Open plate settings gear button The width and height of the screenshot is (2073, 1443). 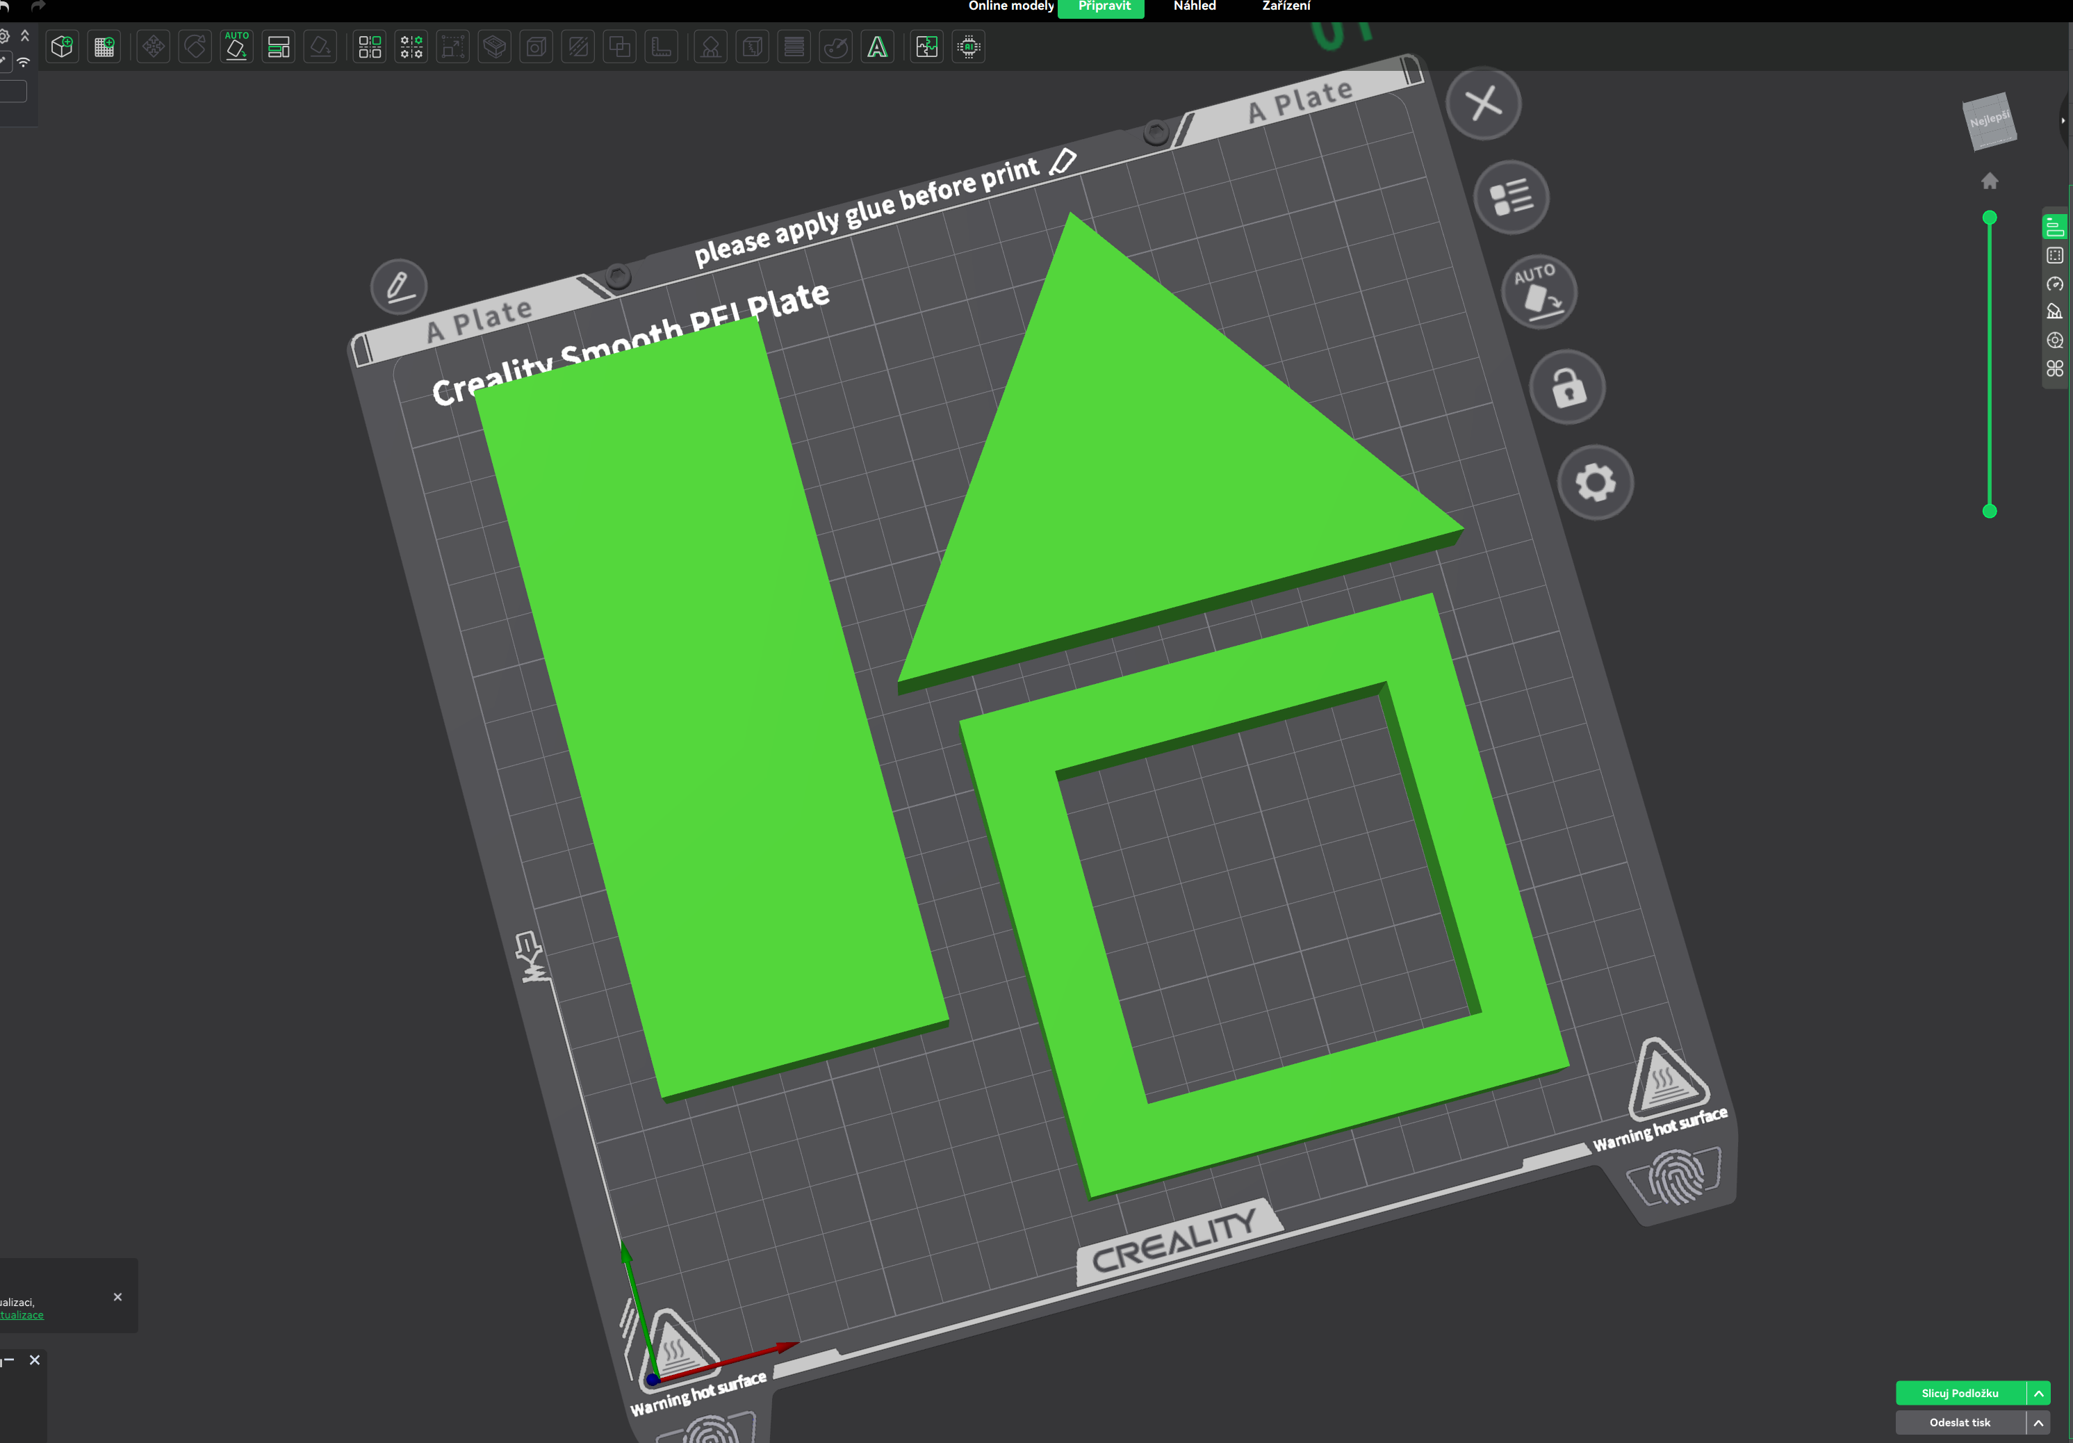tap(1596, 482)
